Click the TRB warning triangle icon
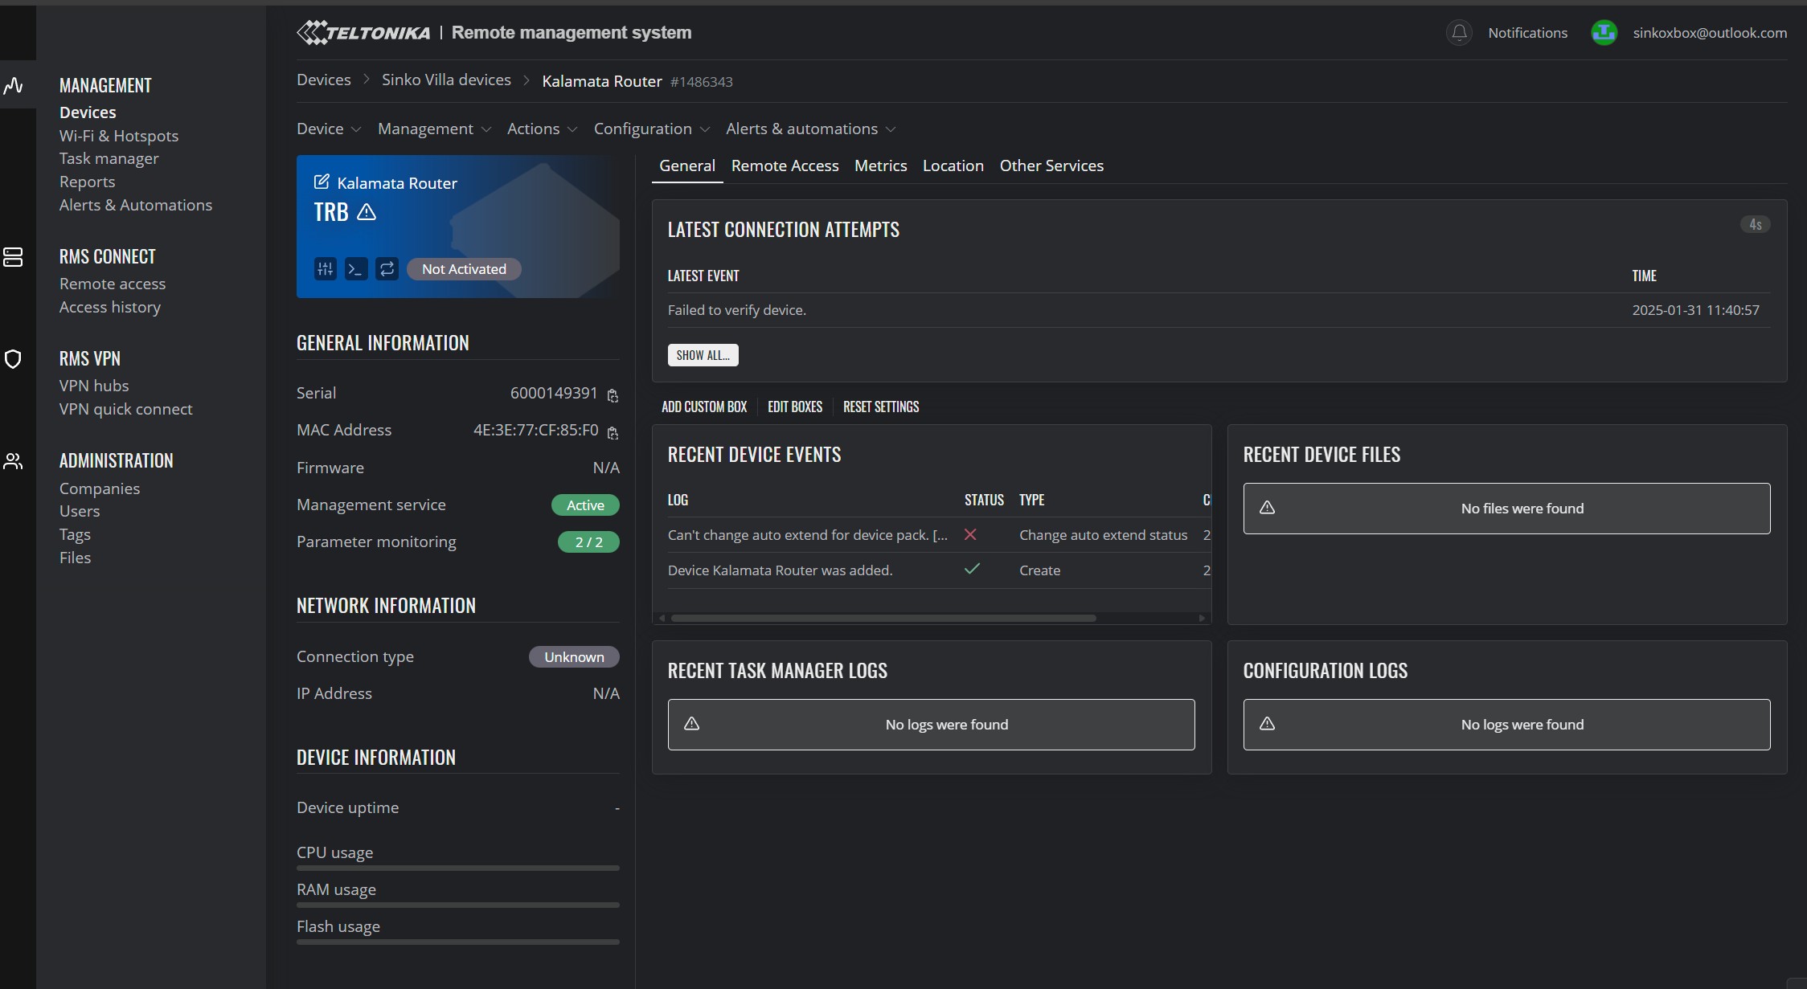This screenshot has height=989, width=1807. point(367,212)
